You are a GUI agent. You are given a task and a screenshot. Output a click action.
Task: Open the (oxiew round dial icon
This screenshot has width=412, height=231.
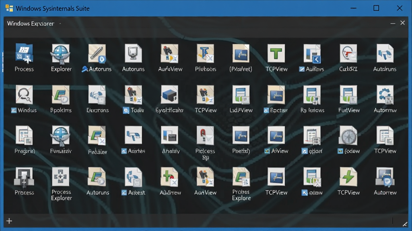[x=348, y=136]
